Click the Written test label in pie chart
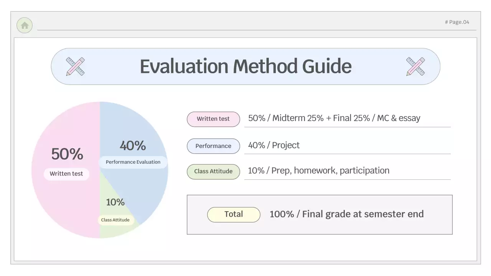This screenshot has height=276, width=491. [66, 174]
